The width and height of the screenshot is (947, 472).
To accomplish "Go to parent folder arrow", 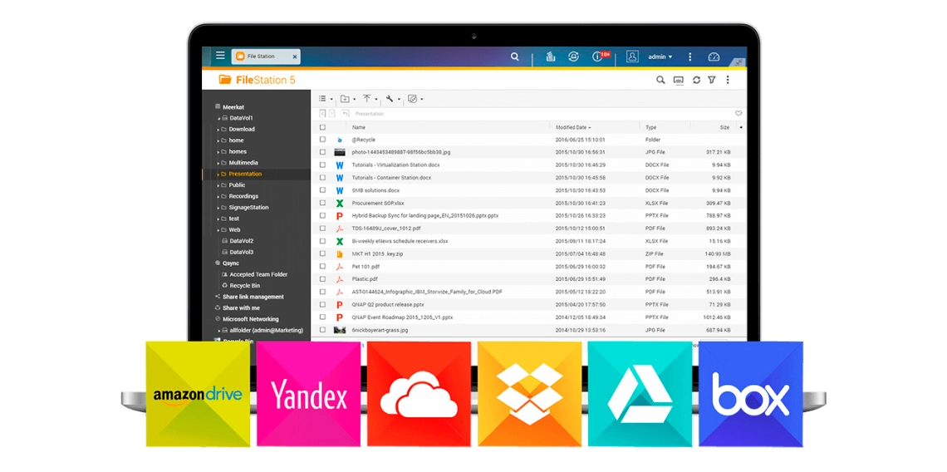I will pos(345,113).
